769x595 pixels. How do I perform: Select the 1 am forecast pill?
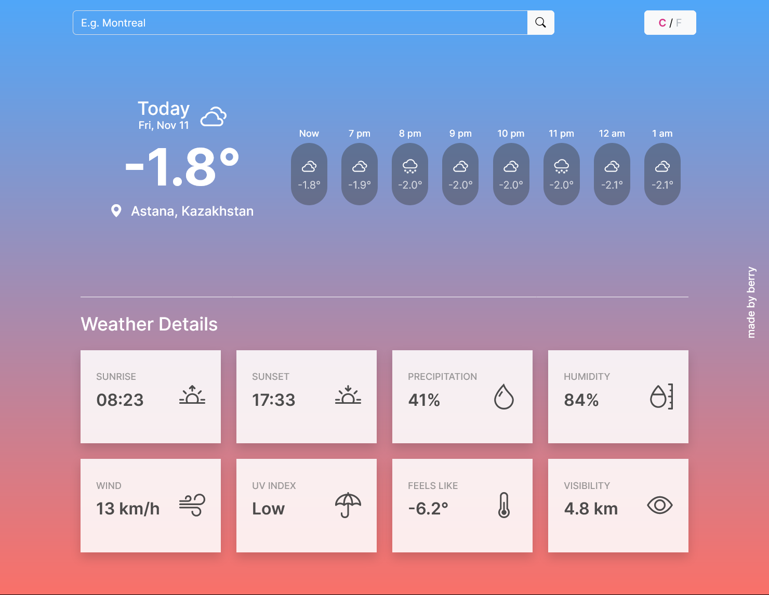662,174
